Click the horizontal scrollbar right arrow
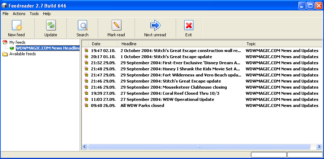324x159 pixels. pos(319,147)
